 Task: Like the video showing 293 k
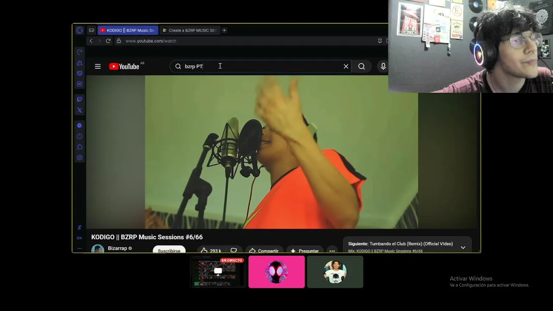211,250
